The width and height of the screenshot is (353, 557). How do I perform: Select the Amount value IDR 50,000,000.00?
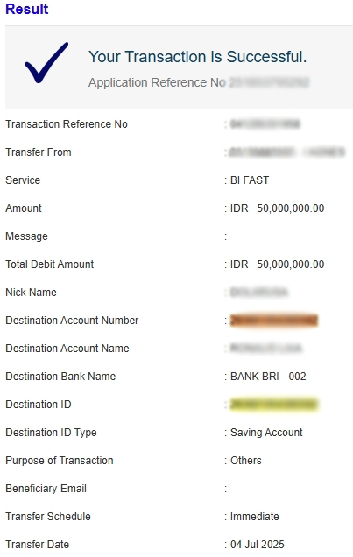278,208
